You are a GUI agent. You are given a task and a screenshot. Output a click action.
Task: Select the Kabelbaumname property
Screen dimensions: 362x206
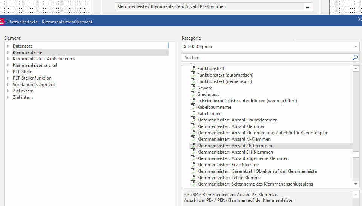point(214,107)
